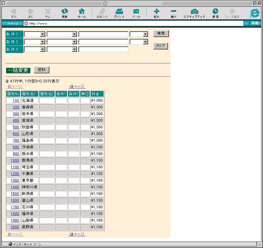Click the 条件2 text input field
Image resolution: width=263 pixels, height=248 pixels.
pyautogui.click(x=103, y=42)
